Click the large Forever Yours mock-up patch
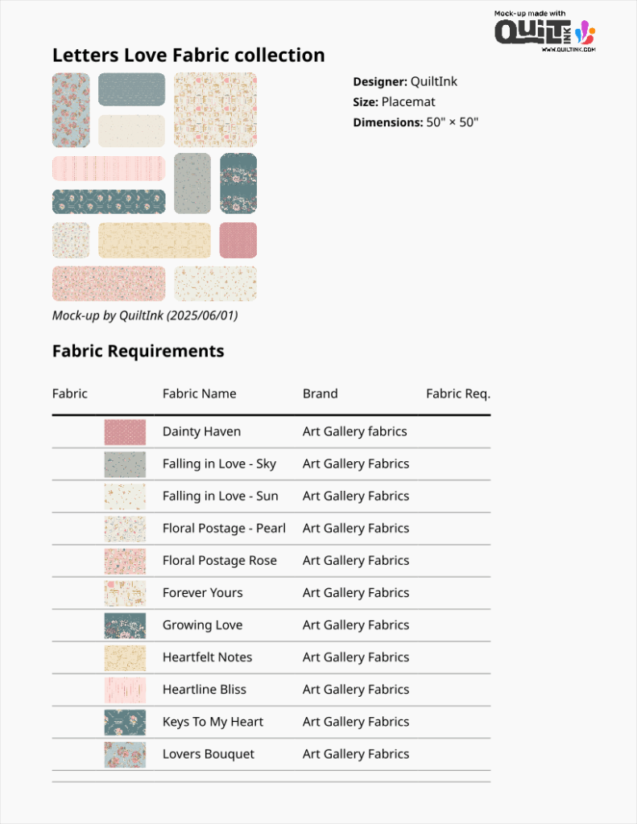 (x=216, y=109)
